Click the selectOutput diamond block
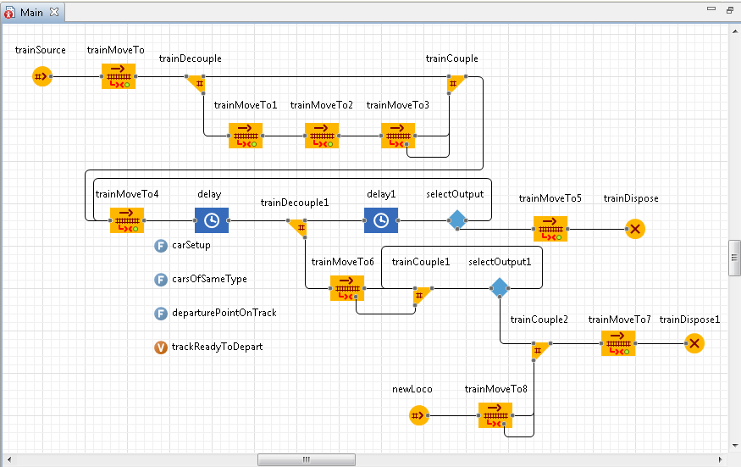This screenshot has width=741, height=467. click(x=457, y=220)
